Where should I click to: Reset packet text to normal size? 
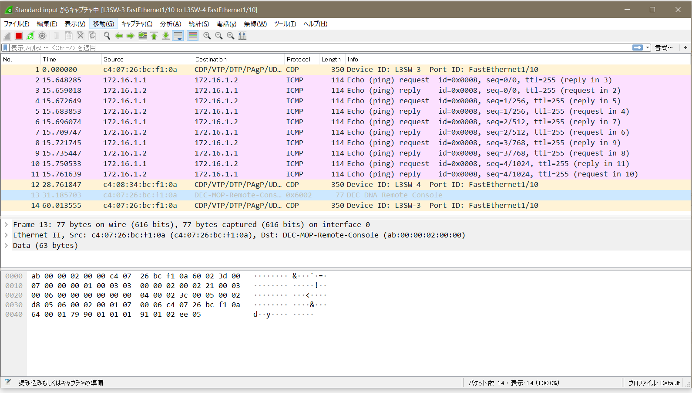pyautogui.click(x=231, y=36)
